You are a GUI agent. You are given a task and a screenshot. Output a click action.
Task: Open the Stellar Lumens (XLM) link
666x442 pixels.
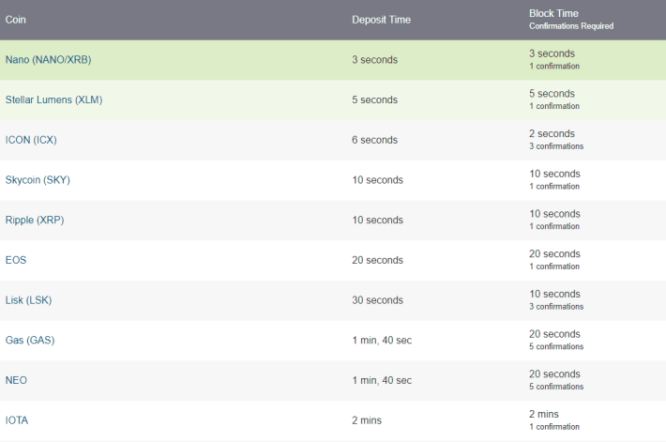click(53, 99)
